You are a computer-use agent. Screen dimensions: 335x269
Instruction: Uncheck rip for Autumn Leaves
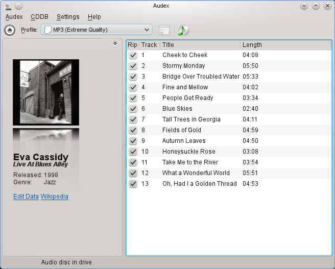click(x=133, y=141)
